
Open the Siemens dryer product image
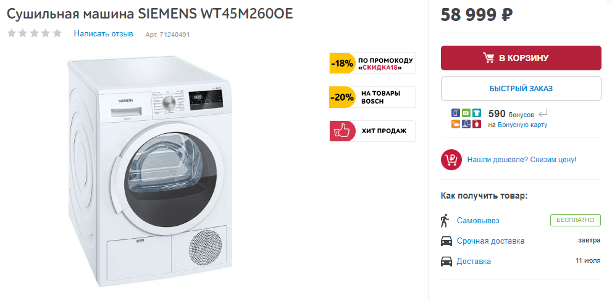(149, 171)
